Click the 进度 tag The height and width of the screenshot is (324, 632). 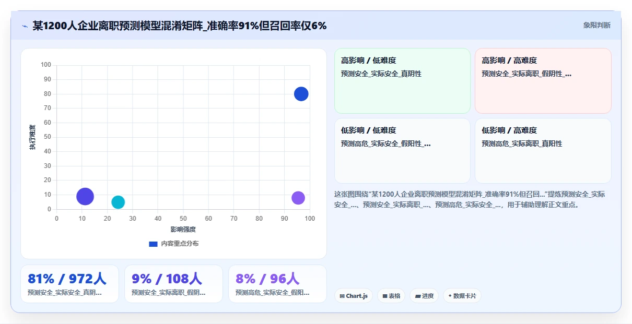tap(424, 296)
